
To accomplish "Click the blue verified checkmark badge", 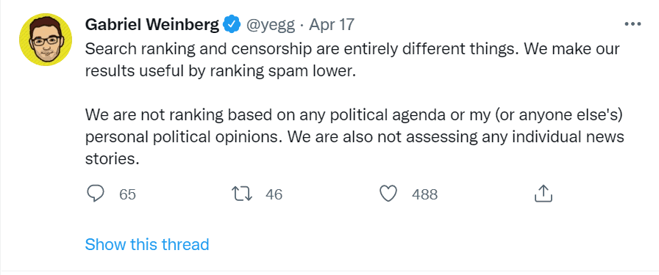I will [x=232, y=25].
